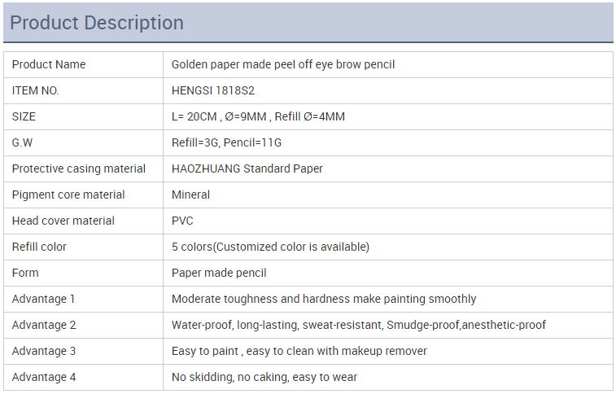The width and height of the screenshot is (616, 394).
Task: Select the HENGSI 1818S2 item number
Action: click(x=213, y=90)
